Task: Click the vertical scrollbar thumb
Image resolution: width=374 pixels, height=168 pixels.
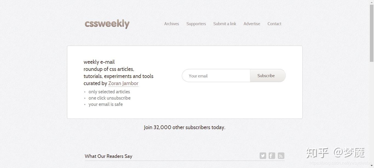Action: click(x=372, y=33)
